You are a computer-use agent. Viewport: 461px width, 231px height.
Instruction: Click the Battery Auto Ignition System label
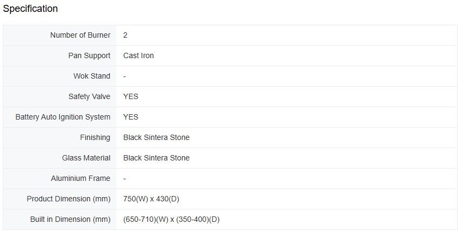(x=63, y=117)
